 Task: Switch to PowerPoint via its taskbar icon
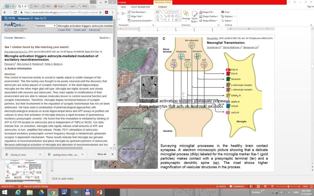tap(99, 192)
